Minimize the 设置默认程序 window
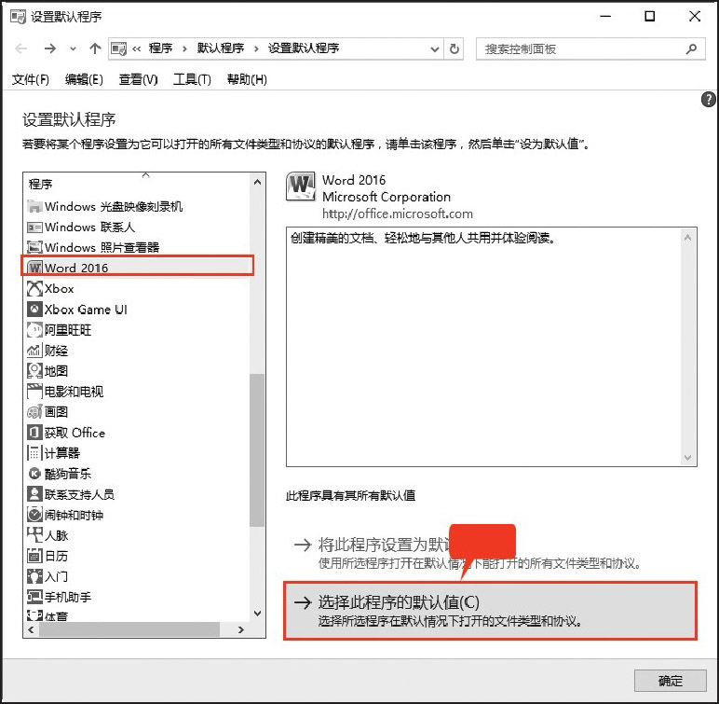Screen dimensions: 719x704 click(605, 17)
